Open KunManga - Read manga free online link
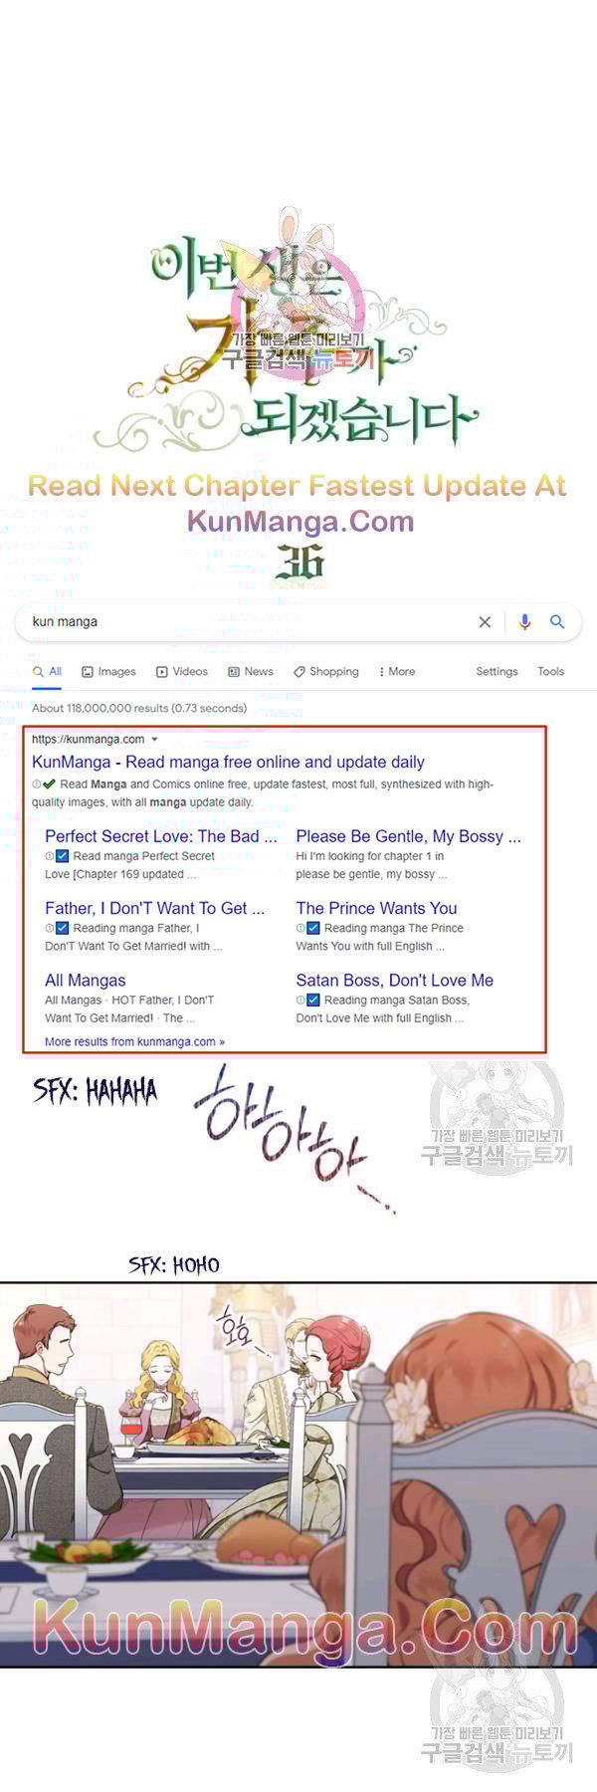The image size is (597, 1792). [x=228, y=762]
